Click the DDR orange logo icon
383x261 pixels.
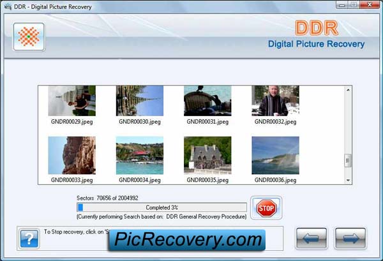pyautogui.click(x=29, y=37)
